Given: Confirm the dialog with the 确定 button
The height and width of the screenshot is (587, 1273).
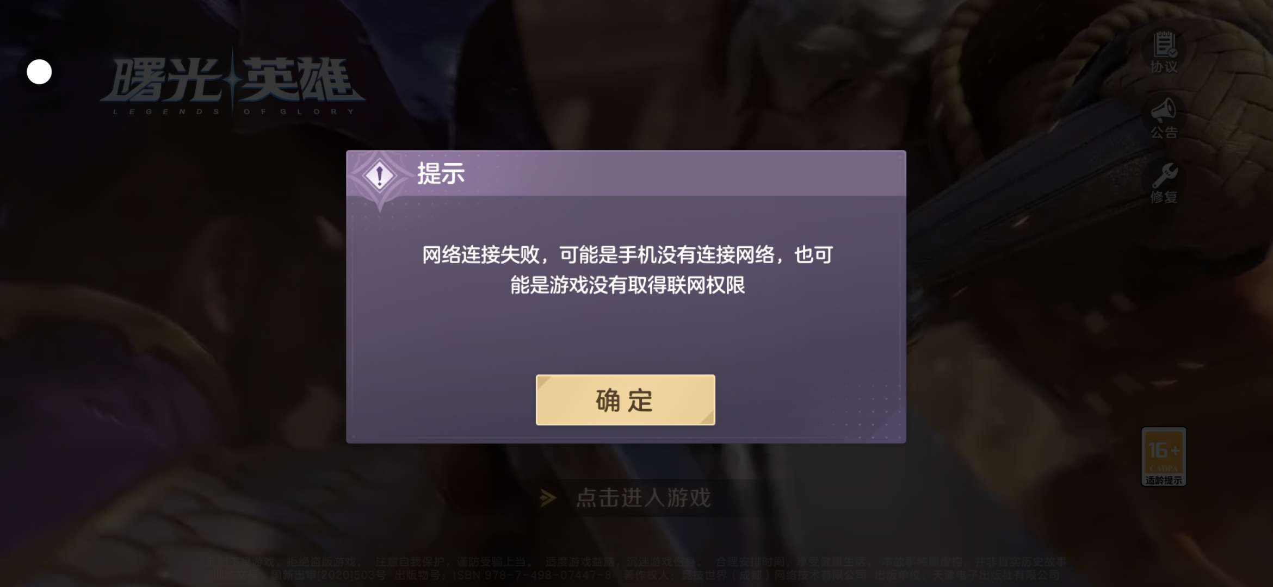Looking at the screenshot, I should click(x=625, y=400).
